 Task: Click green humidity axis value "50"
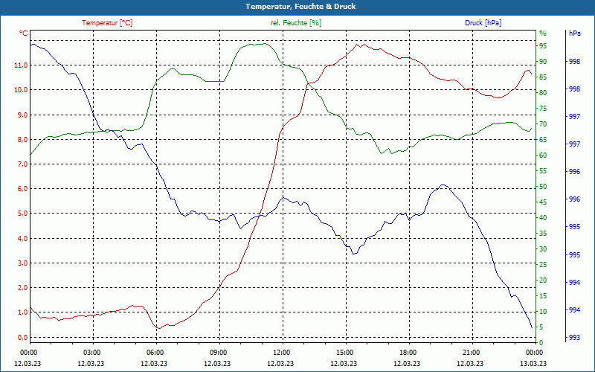[543, 187]
